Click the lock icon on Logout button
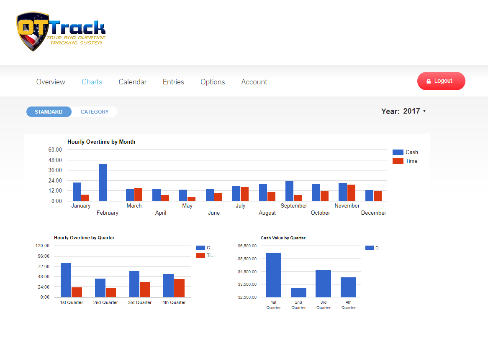Image resolution: width=488 pixels, height=345 pixels. pyautogui.click(x=429, y=81)
